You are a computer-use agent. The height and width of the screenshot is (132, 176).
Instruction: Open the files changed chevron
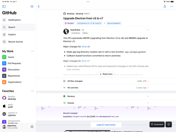[148, 81]
